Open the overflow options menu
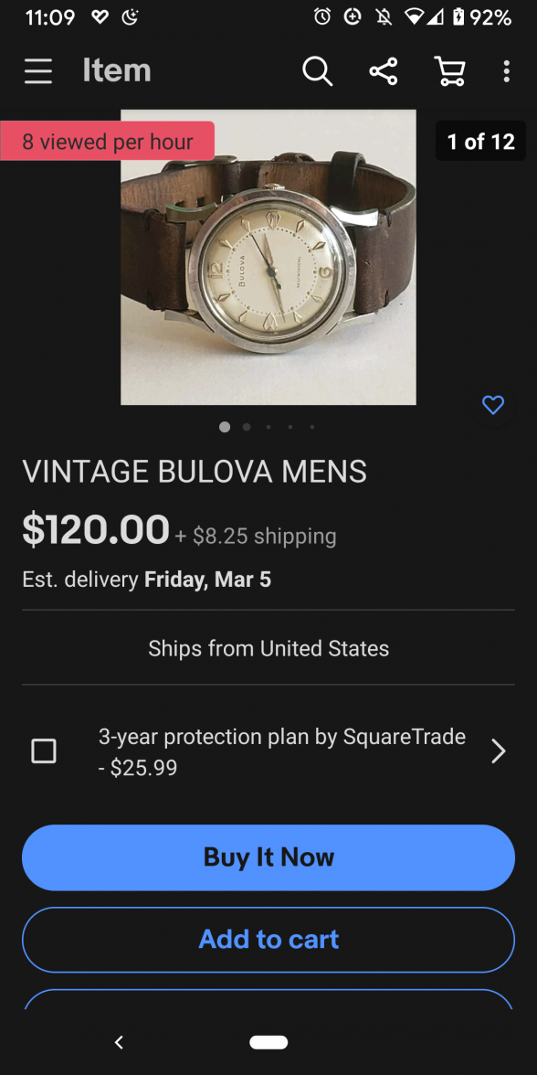This screenshot has height=1075, width=537. 506,70
